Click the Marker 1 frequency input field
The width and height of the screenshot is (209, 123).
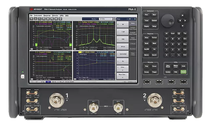coord(105,19)
